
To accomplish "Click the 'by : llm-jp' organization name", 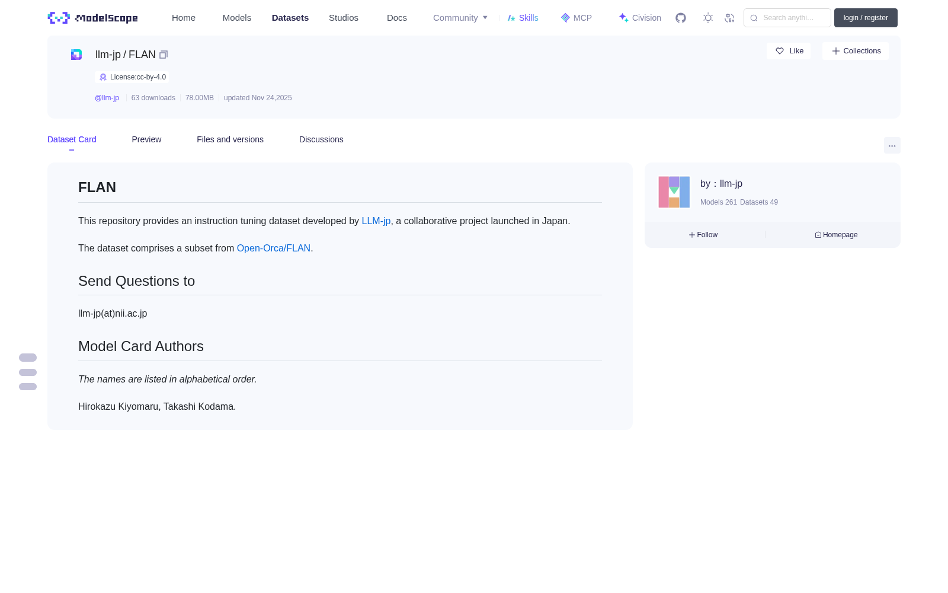I will (x=721, y=184).
